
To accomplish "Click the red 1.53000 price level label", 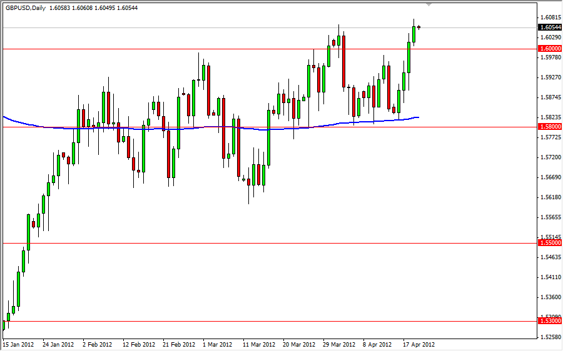I will (x=550, y=321).
